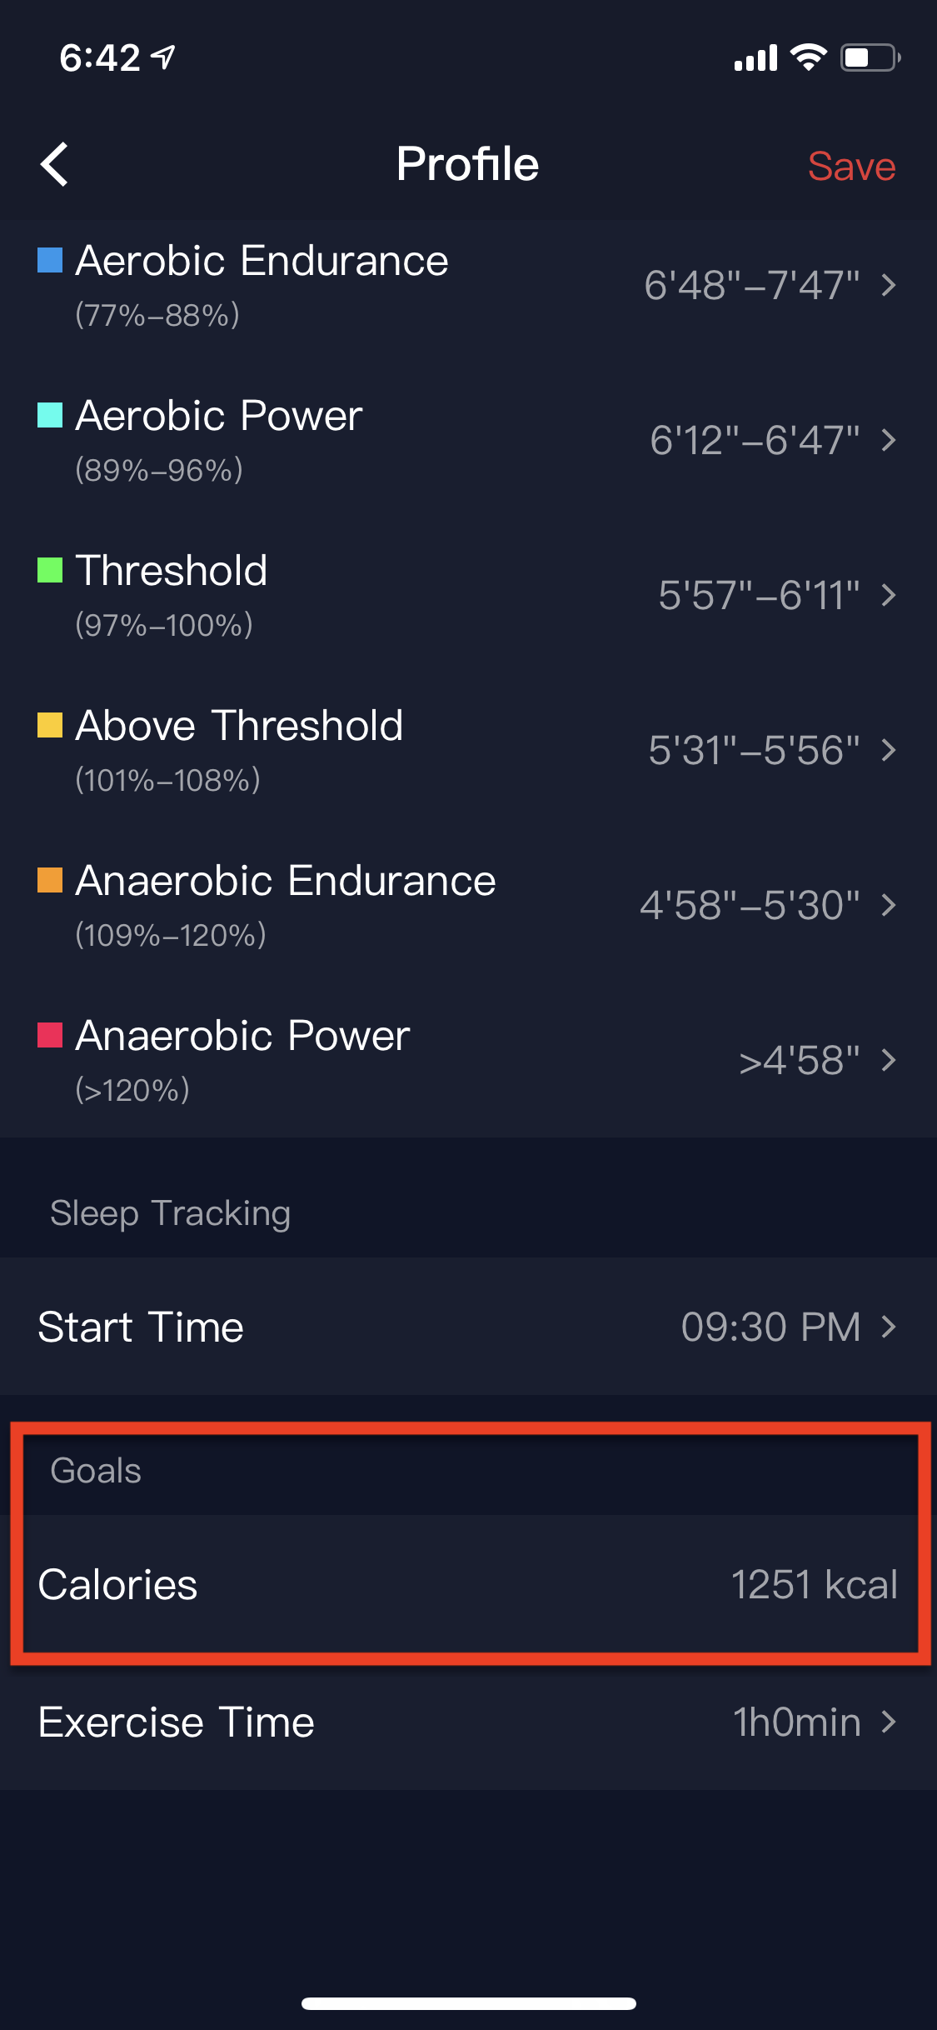Tap the cyan Aerobic Power color square

pos(50,415)
